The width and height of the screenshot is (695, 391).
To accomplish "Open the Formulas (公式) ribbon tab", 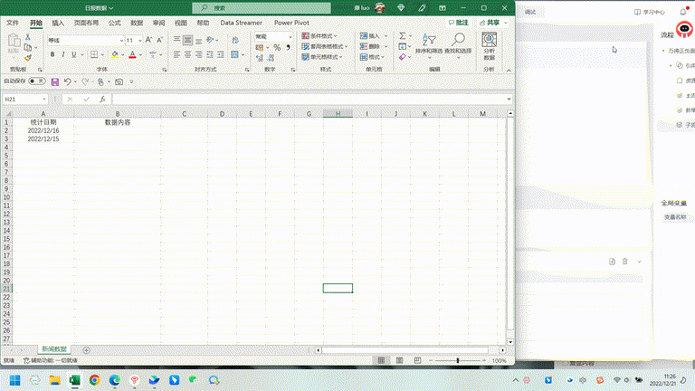I will [x=114, y=22].
